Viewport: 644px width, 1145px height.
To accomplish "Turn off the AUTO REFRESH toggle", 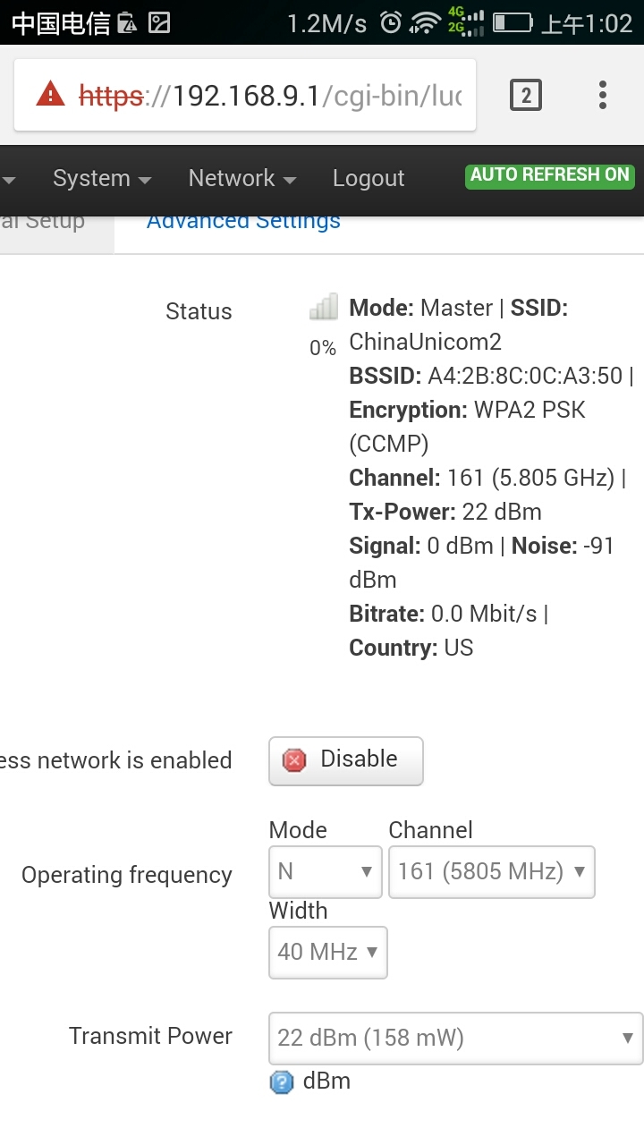I will (x=549, y=176).
